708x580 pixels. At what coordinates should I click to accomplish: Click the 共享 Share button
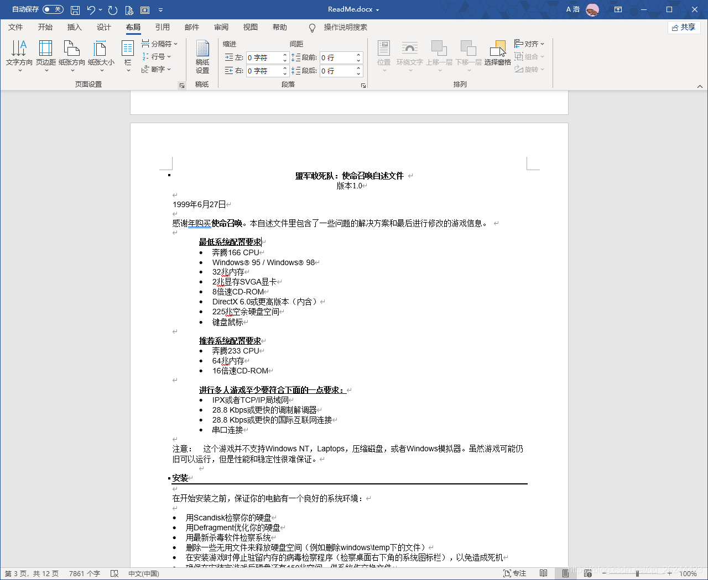point(684,27)
